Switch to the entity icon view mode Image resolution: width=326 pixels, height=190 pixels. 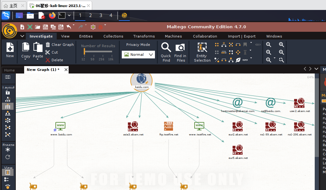pos(8,172)
